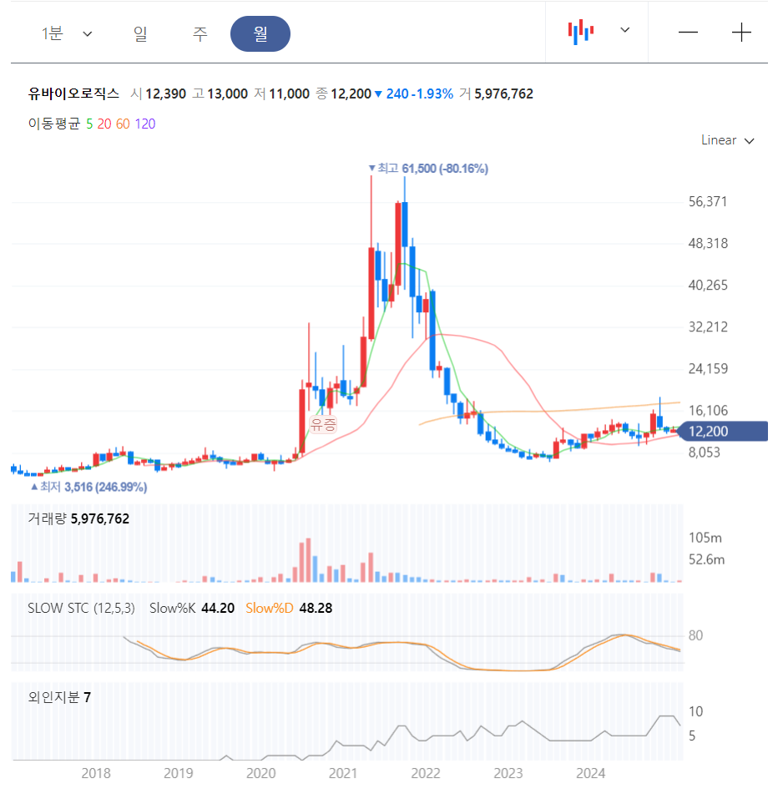Click the 2018 year axis label
This screenshot has width=783, height=799.
click(x=96, y=773)
